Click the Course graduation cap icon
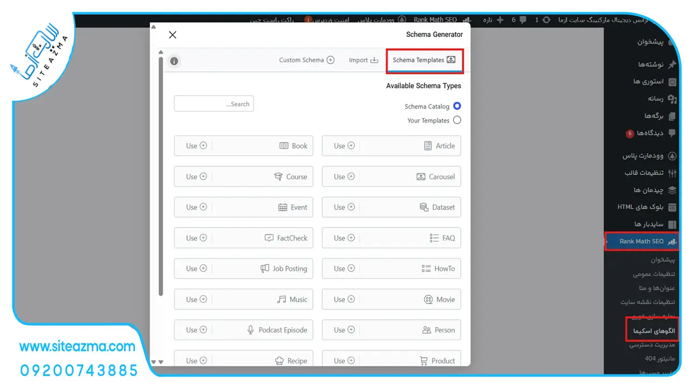The height and width of the screenshot is (390, 693). pyautogui.click(x=278, y=177)
